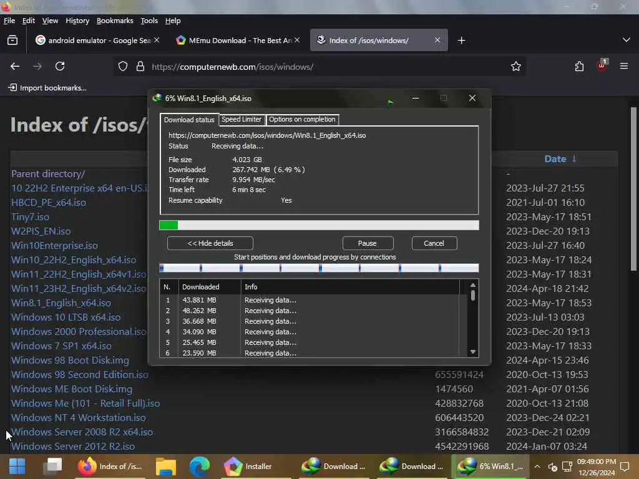Bookmark this page with the star icon
The image size is (639, 479).
[516, 66]
